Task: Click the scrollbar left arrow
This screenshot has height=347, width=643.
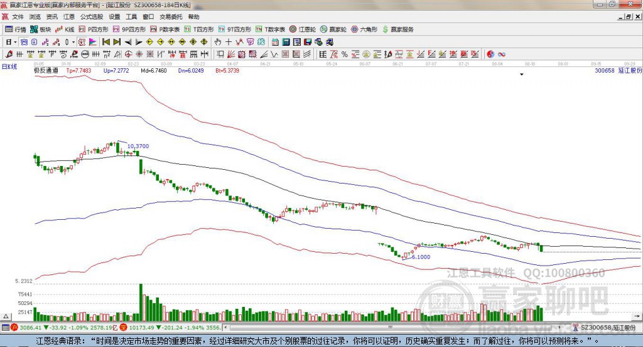Action: (225, 328)
